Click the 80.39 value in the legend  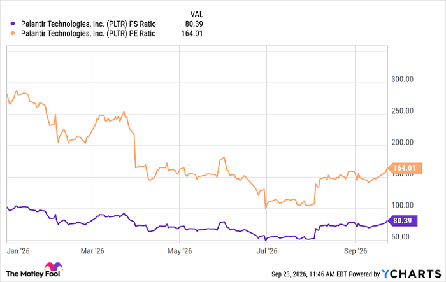[x=194, y=24]
